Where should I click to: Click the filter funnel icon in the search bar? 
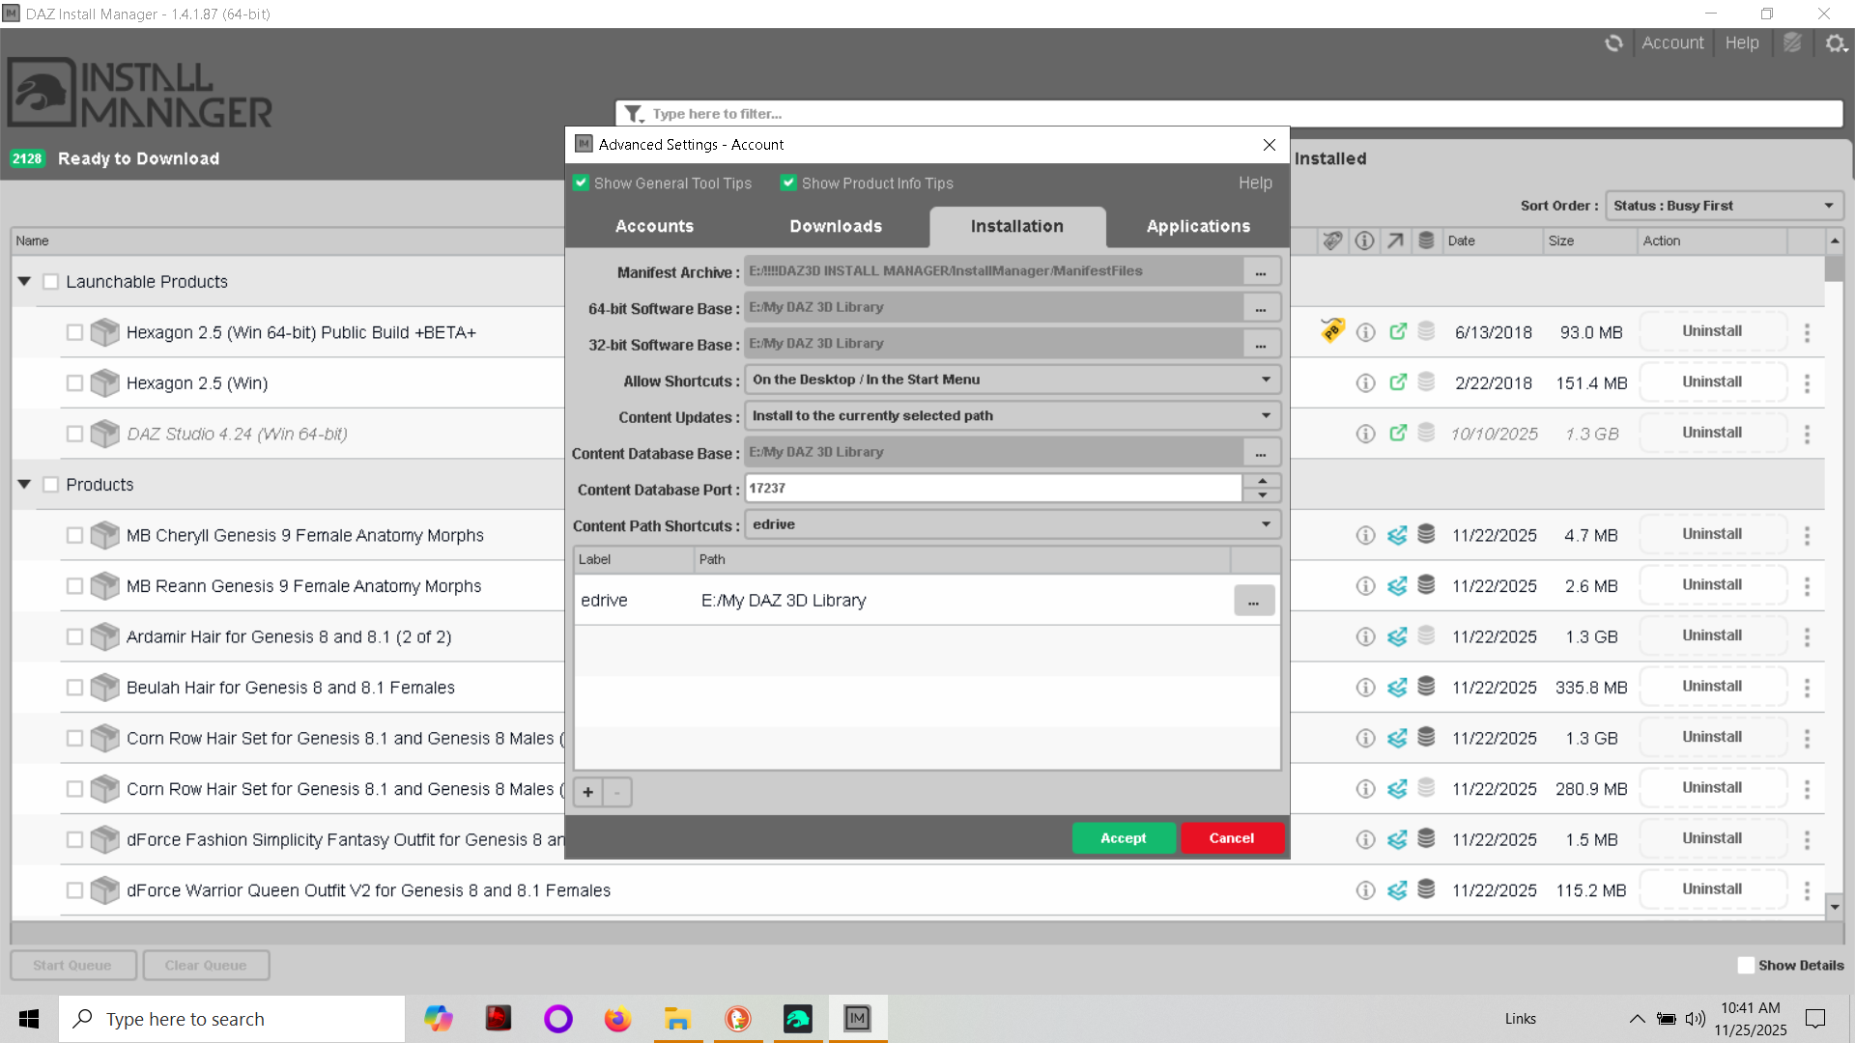(x=633, y=114)
